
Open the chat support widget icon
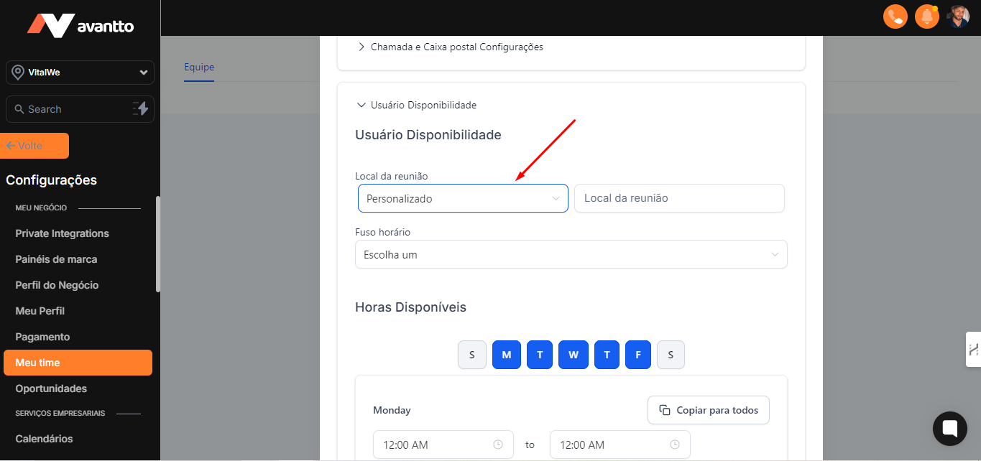[x=949, y=429]
